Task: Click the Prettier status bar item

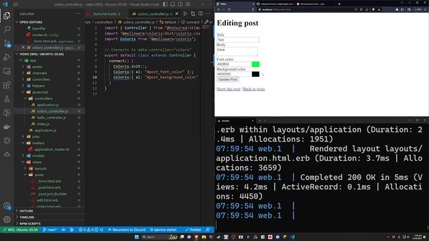Action: [193, 230]
